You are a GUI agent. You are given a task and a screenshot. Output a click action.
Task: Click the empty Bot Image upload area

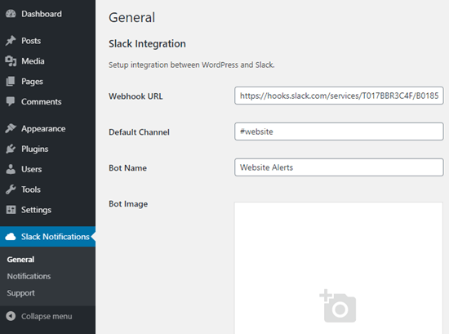click(x=339, y=268)
